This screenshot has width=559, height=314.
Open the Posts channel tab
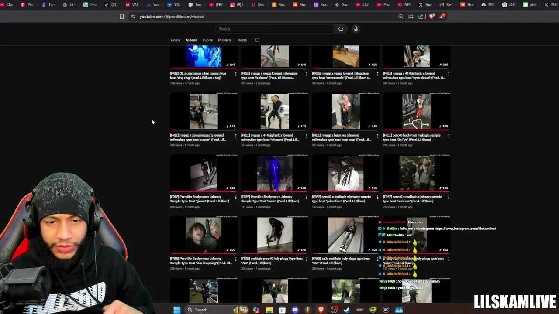(242, 40)
